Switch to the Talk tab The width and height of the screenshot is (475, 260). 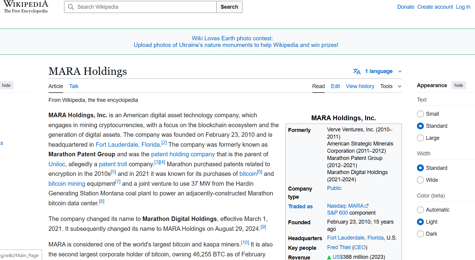point(74,86)
